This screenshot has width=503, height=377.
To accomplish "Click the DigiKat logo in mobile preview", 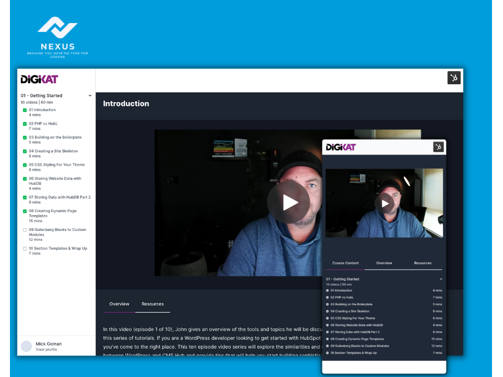I will point(341,147).
